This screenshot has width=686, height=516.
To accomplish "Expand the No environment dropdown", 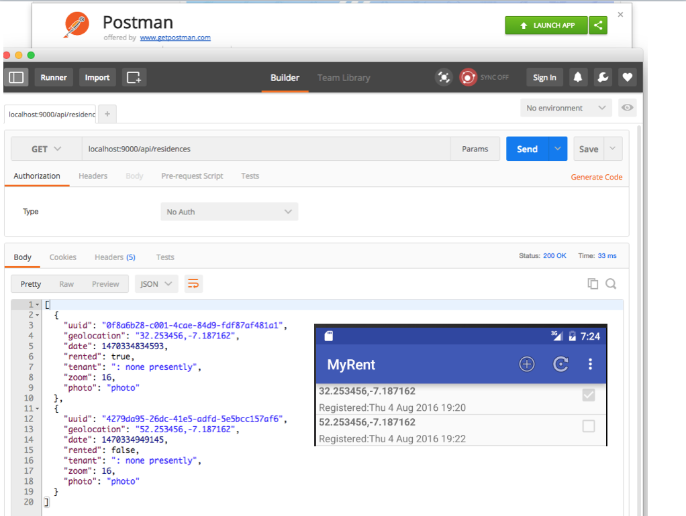I will pyautogui.click(x=566, y=107).
